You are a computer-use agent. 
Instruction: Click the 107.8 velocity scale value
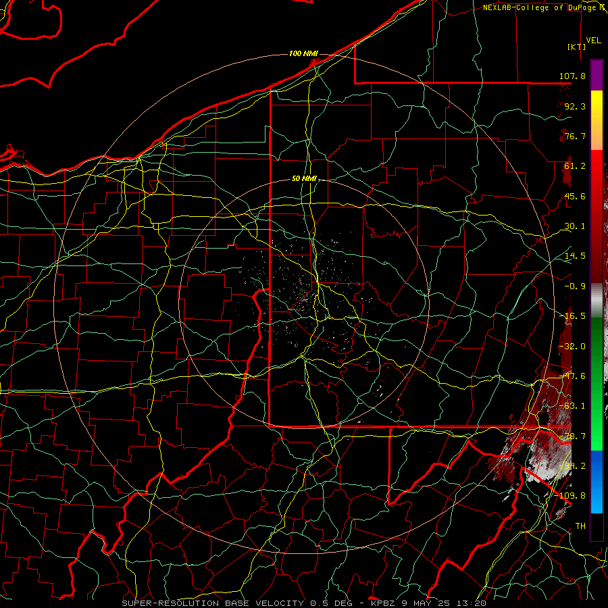coord(572,76)
